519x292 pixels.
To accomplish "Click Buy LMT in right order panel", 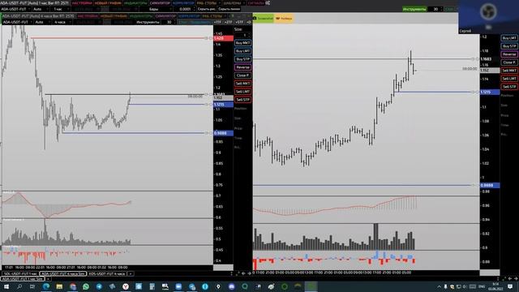I will (509, 38).
